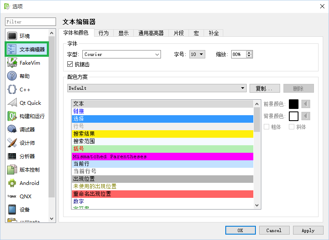Image resolution: width=329 pixels, height=240 pixels.
Task: Click the 删除 delete scheme button
Action: tap(298, 88)
